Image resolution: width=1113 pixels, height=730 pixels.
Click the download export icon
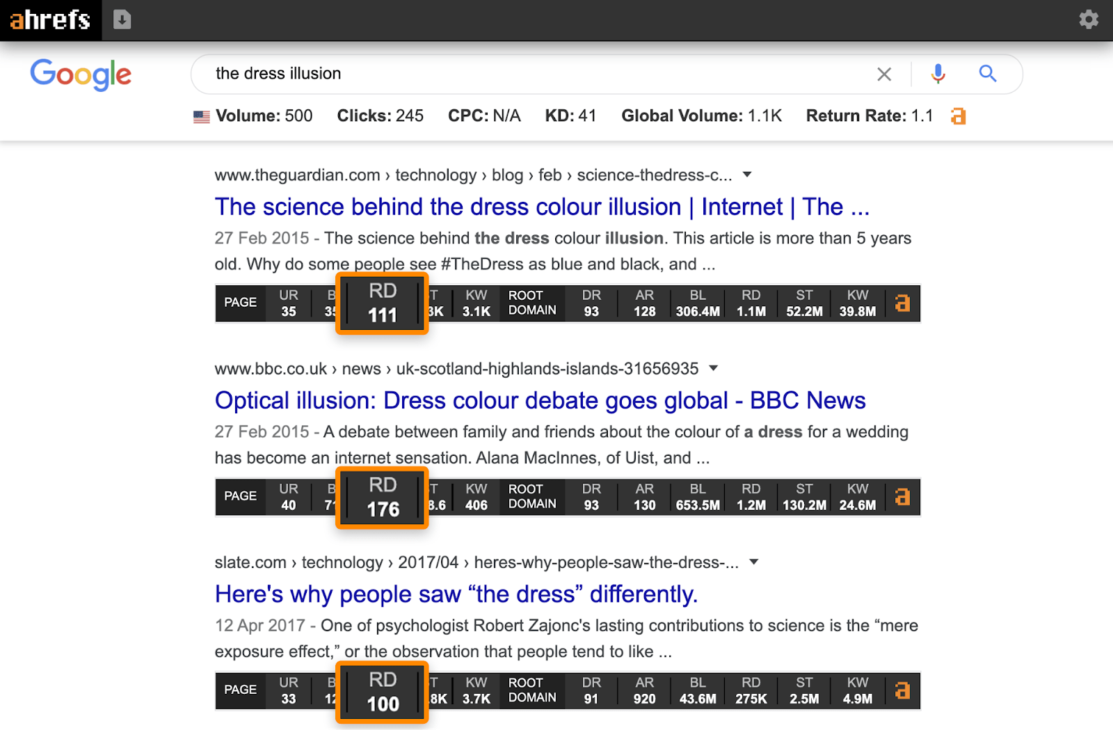(x=122, y=19)
